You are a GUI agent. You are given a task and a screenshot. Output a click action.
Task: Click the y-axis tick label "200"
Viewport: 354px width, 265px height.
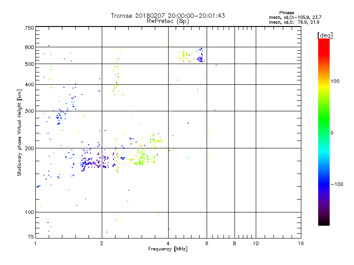[29, 148]
